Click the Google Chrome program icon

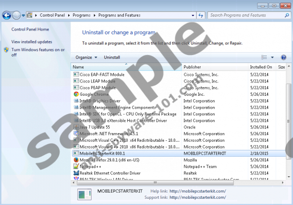click(76, 94)
